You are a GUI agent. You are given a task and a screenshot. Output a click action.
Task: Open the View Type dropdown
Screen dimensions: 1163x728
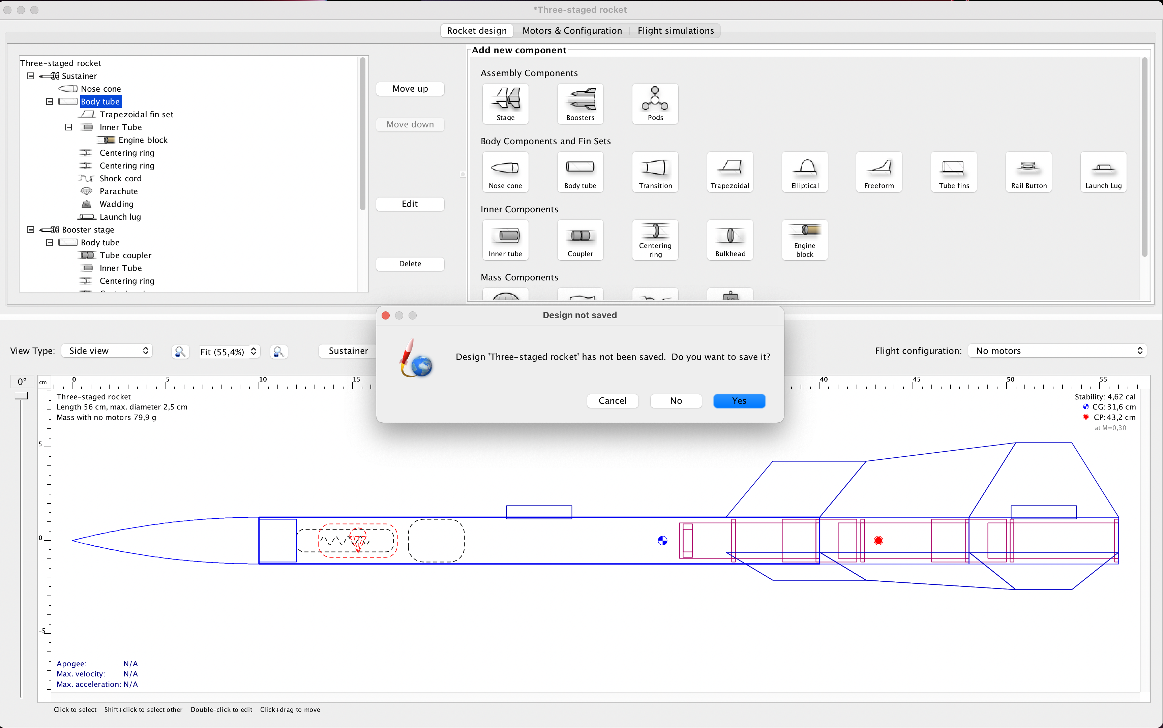tap(107, 351)
